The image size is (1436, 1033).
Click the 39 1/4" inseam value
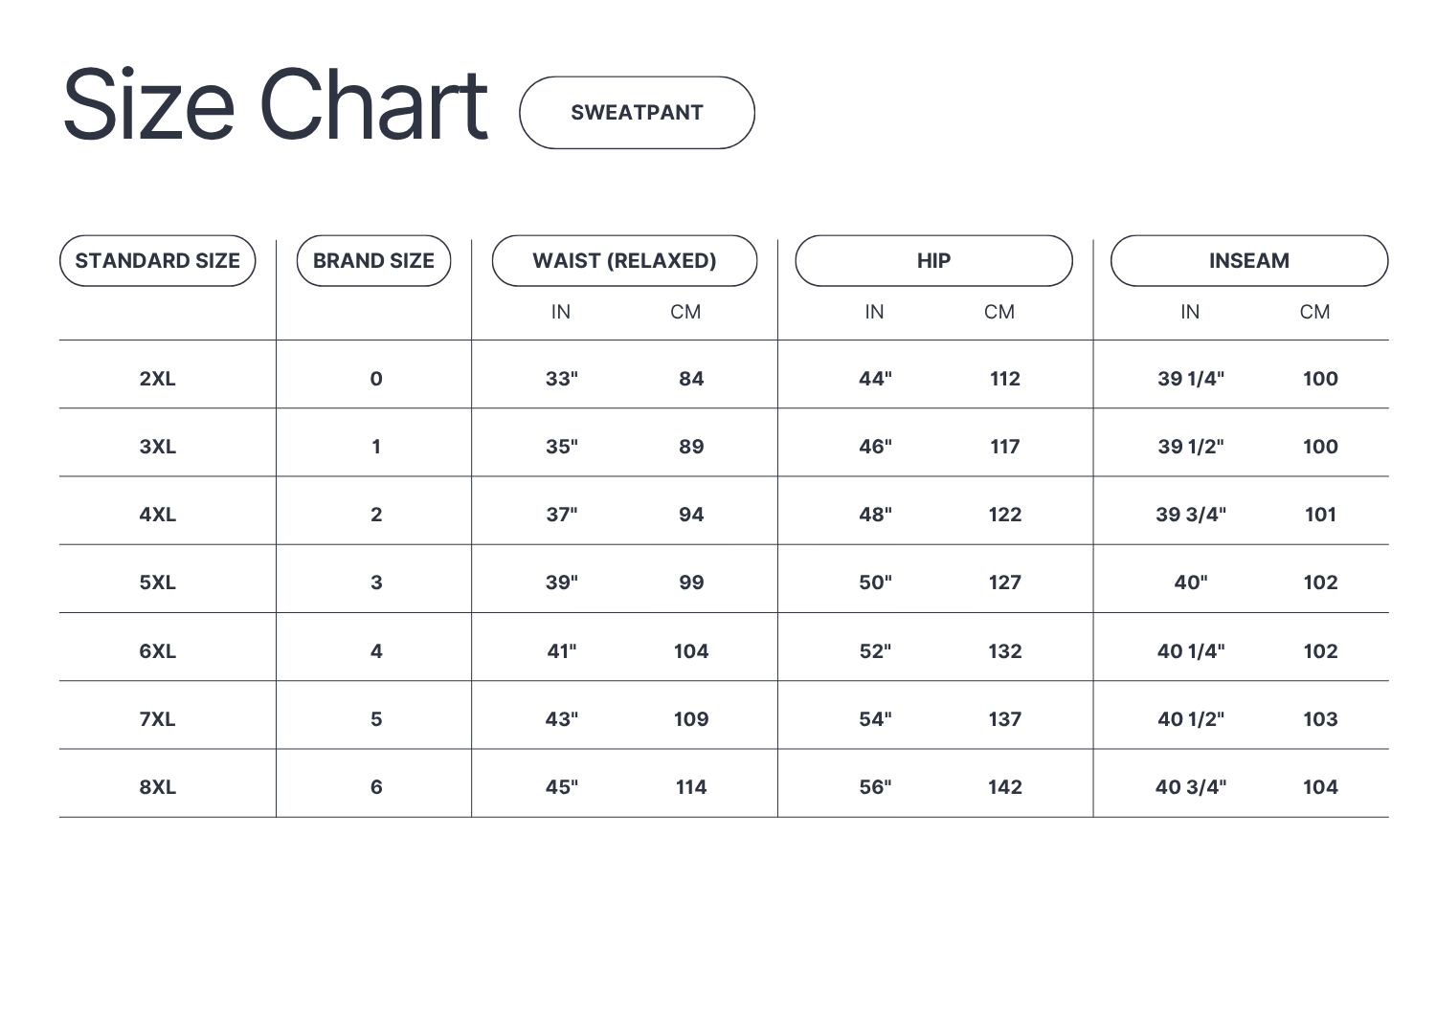point(1191,379)
